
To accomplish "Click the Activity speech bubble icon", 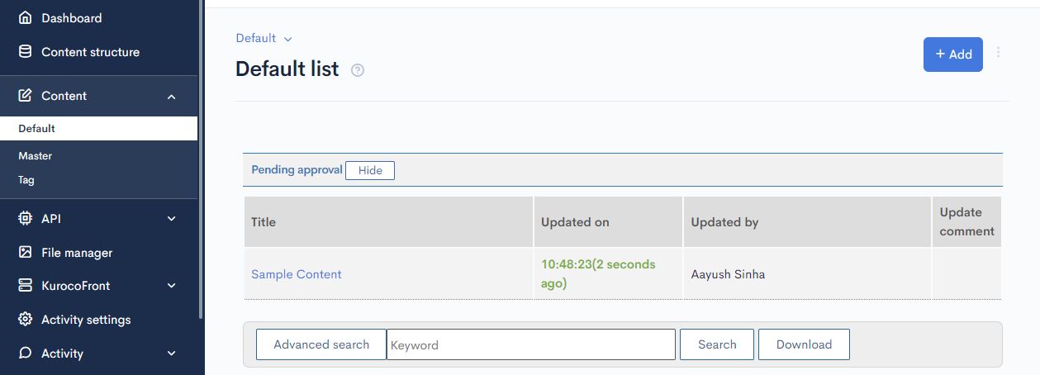I will pyautogui.click(x=26, y=354).
